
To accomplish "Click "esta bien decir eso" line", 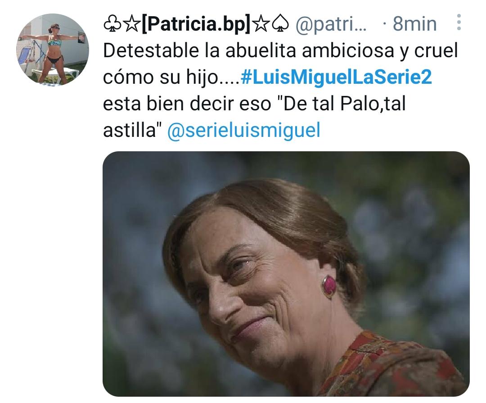I will [x=187, y=104].
